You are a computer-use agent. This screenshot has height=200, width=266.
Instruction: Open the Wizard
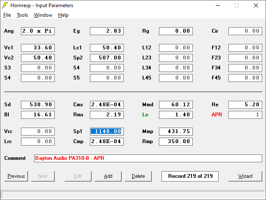point(245,176)
